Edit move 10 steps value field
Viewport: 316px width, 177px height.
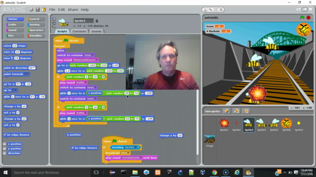click(15, 46)
